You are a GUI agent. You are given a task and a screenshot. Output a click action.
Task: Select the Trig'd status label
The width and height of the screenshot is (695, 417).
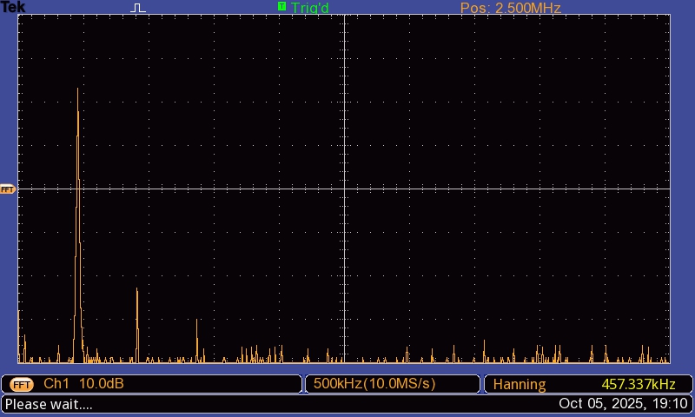(x=310, y=8)
